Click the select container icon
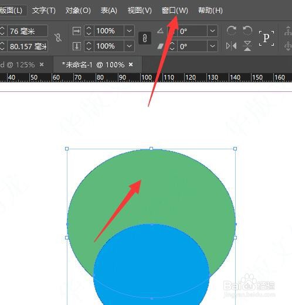The height and width of the screenshot is (305, 292). coord(288,31)
